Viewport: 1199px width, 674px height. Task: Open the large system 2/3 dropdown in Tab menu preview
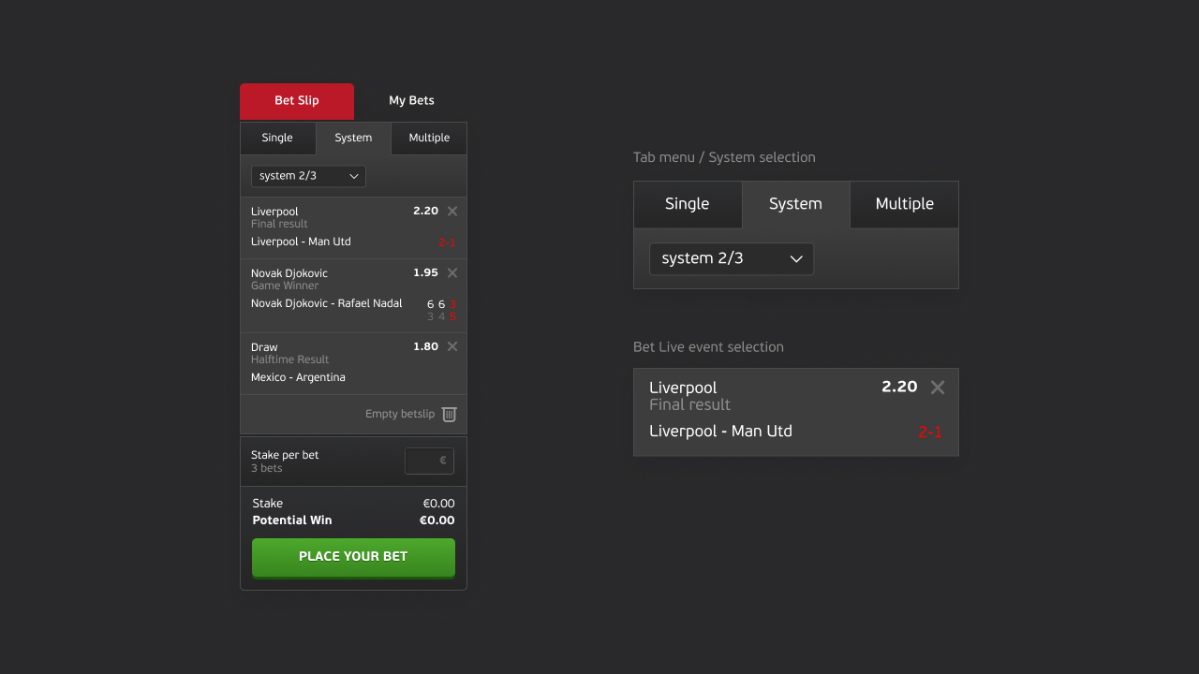click(x=732, y=258)
